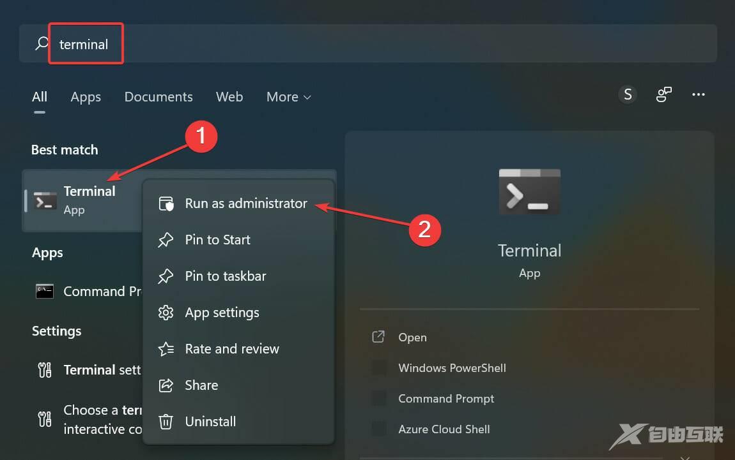
Task: Choose Pin to taskbar
Action: click(x=238, y=276)
